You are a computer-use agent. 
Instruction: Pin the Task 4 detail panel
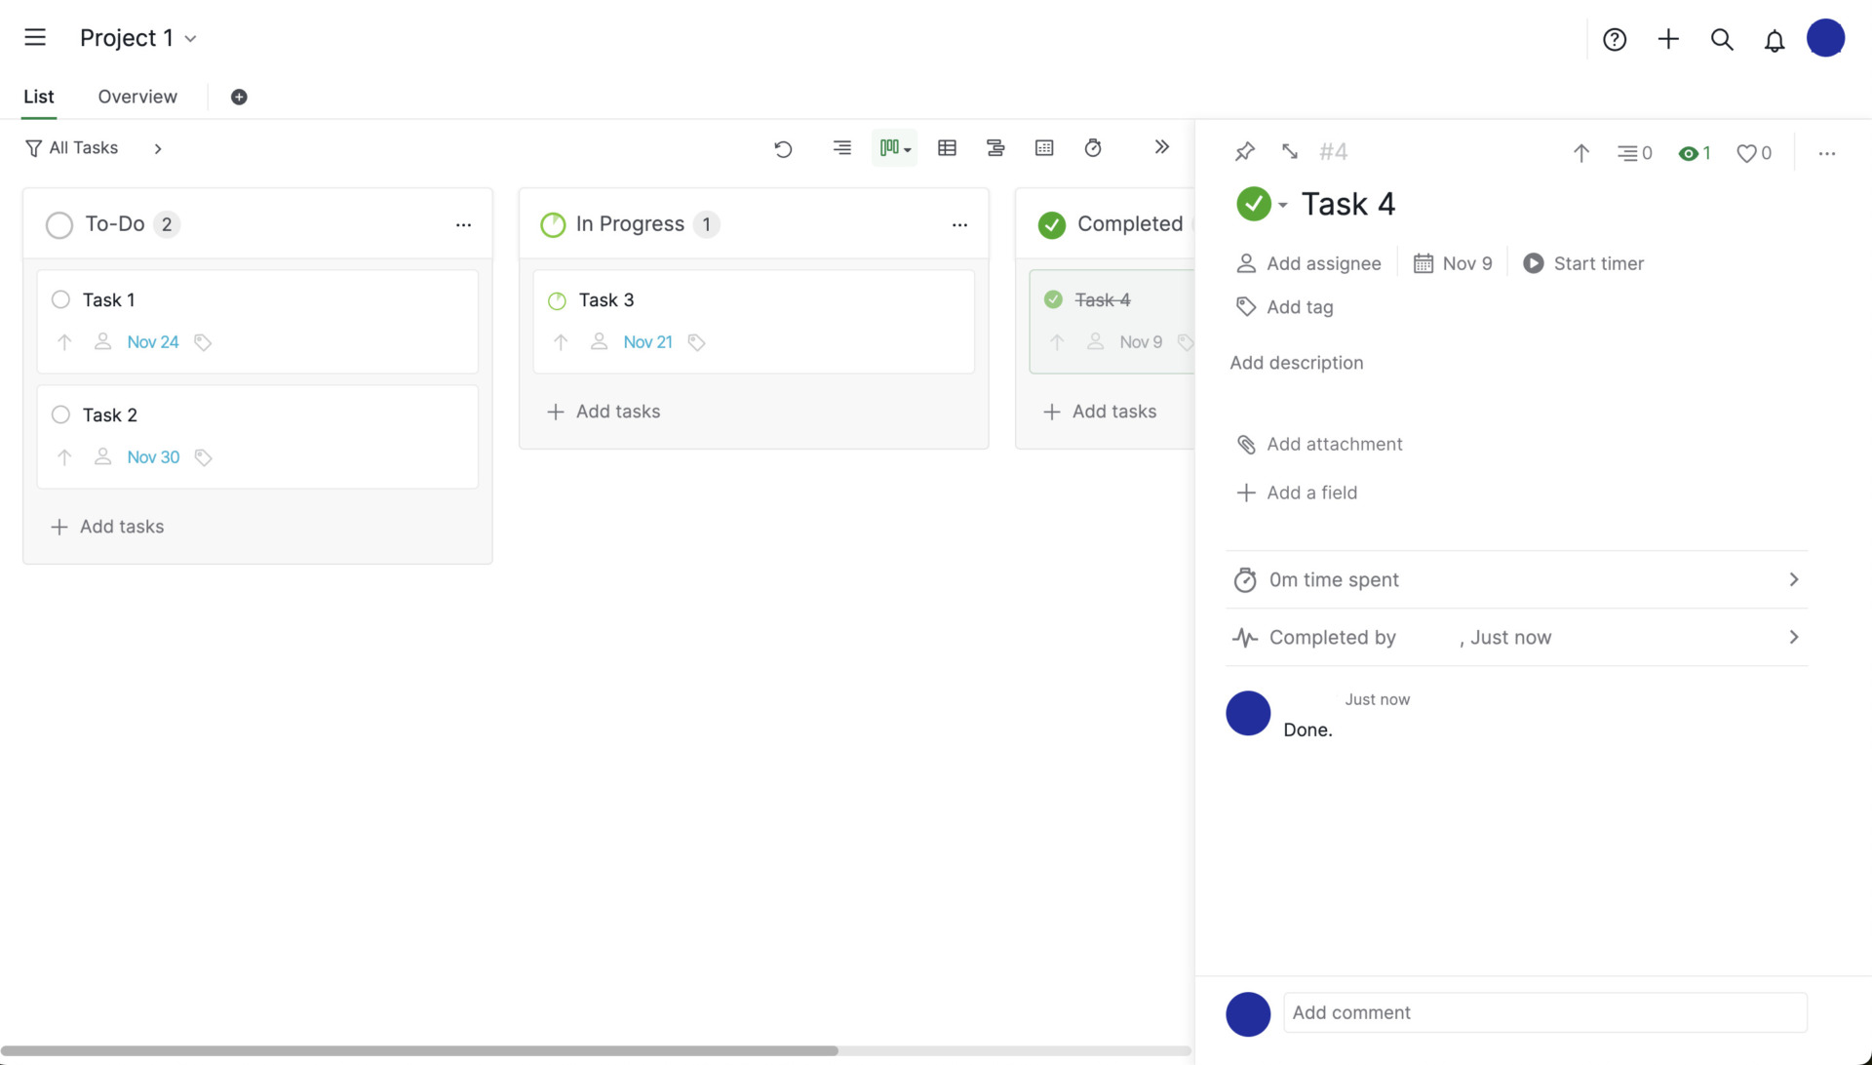(x=1244, y=152)
